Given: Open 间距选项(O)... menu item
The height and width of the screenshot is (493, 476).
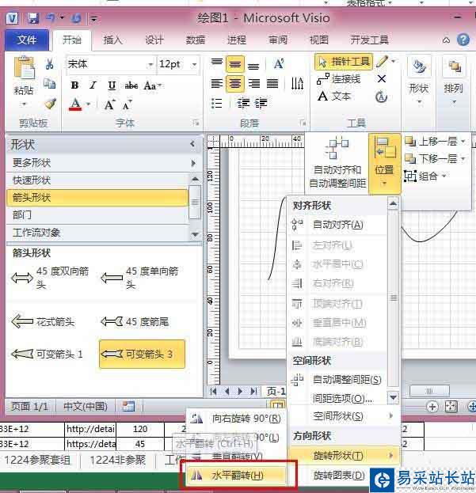Looking at the screenshot, I should pyautogui.click(x=338, y=398).
